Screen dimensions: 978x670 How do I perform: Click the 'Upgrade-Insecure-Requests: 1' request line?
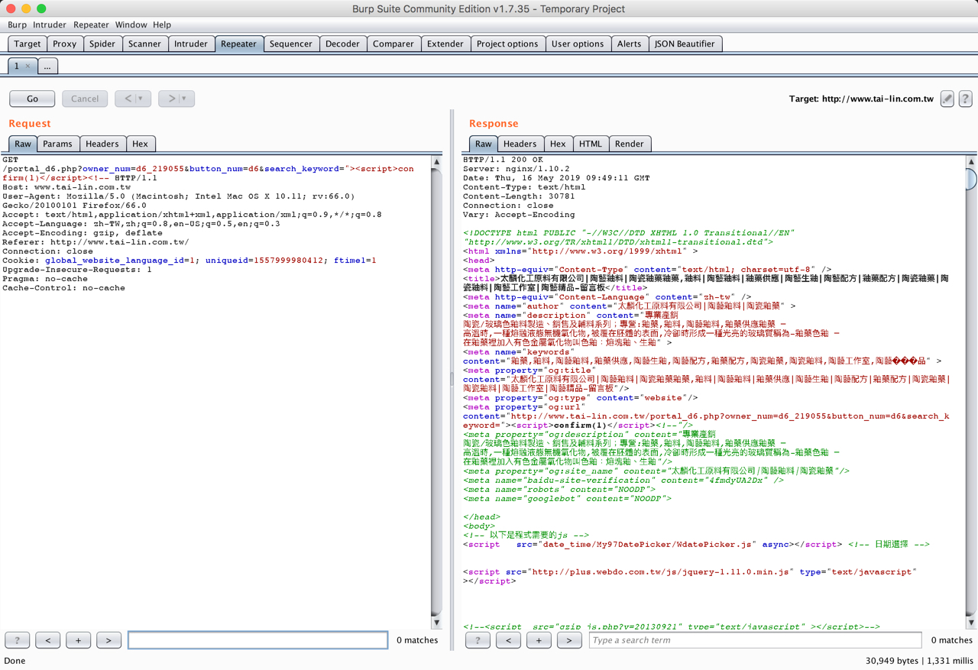77,270
